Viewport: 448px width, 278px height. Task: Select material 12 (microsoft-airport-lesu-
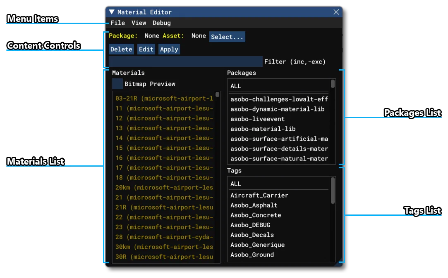tap(164, 118)
